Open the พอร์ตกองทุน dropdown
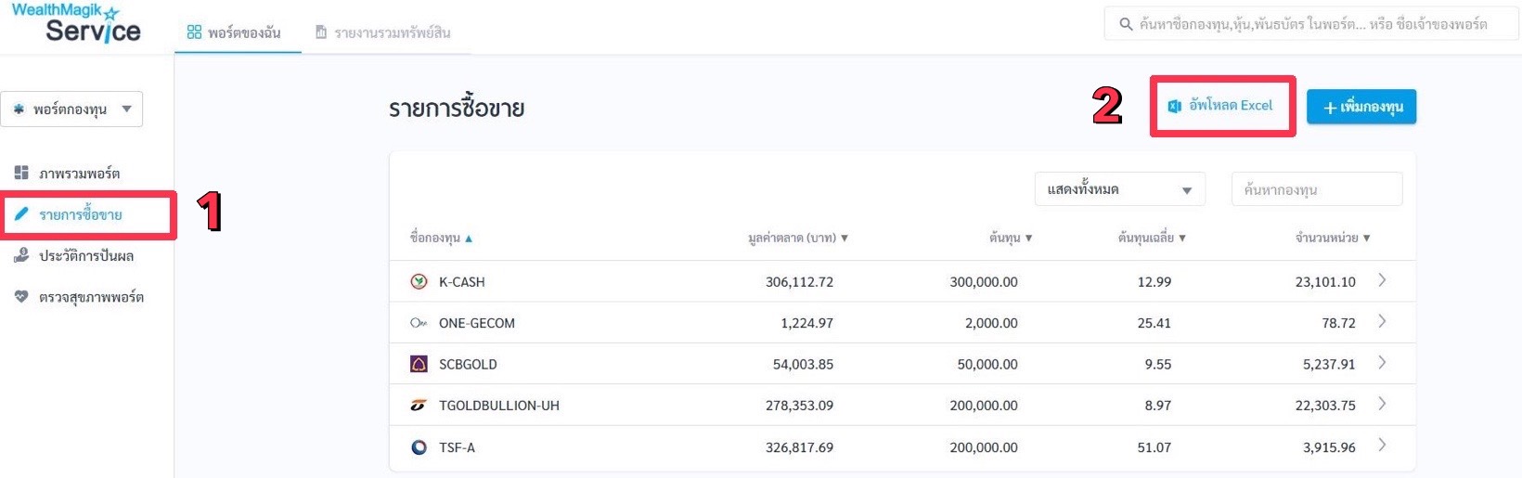This screenshot has height=478, width=1522. (x=71, y=109)
